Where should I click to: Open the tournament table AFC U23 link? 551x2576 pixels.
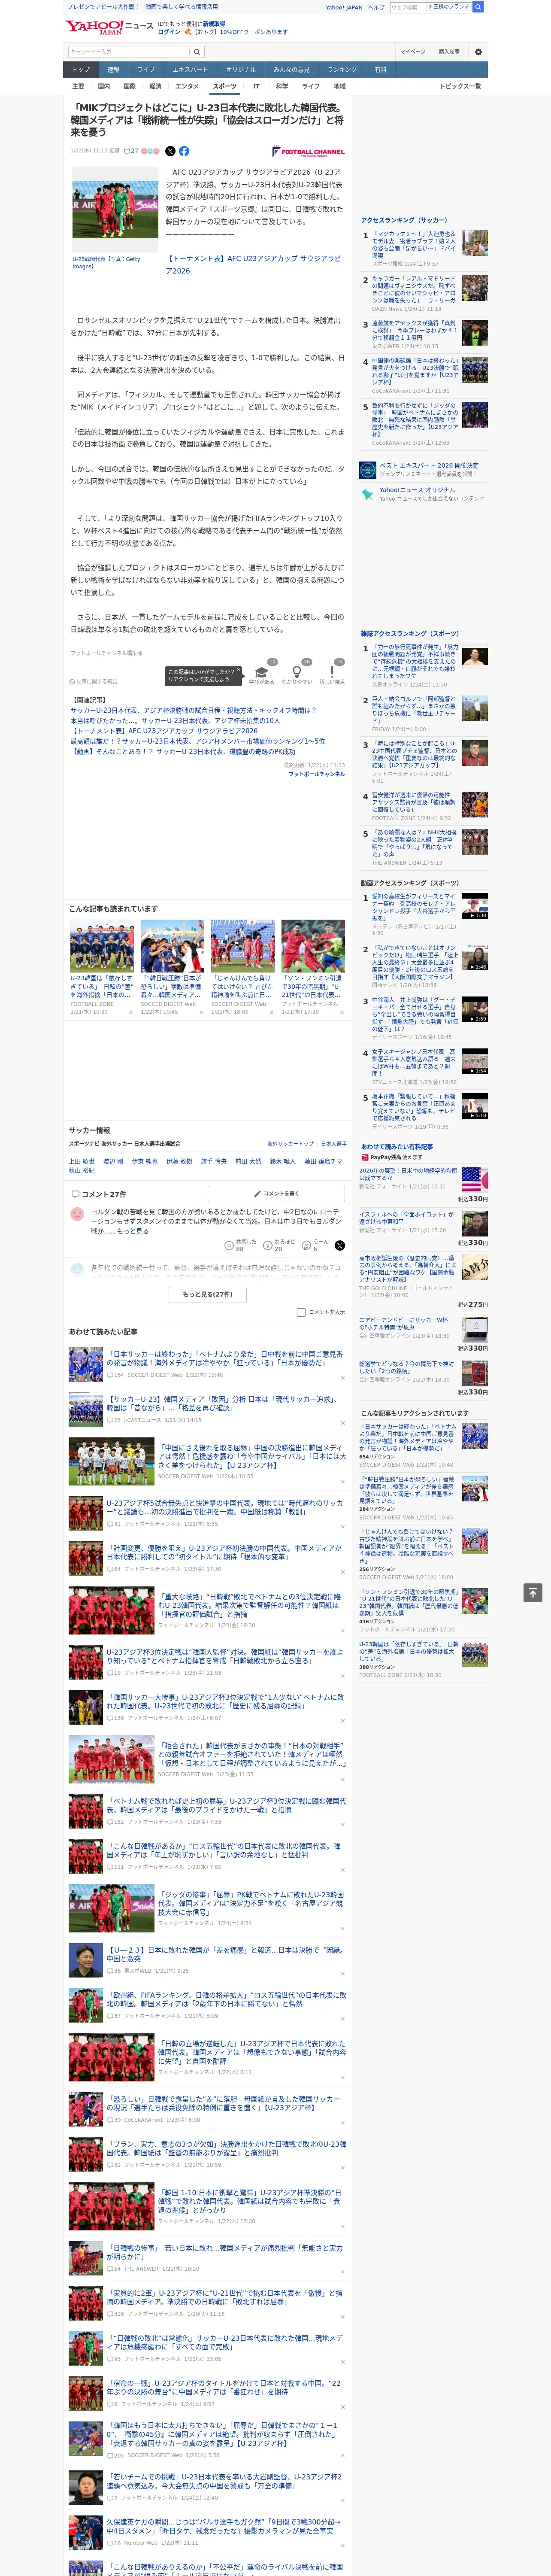pos(253,264)
